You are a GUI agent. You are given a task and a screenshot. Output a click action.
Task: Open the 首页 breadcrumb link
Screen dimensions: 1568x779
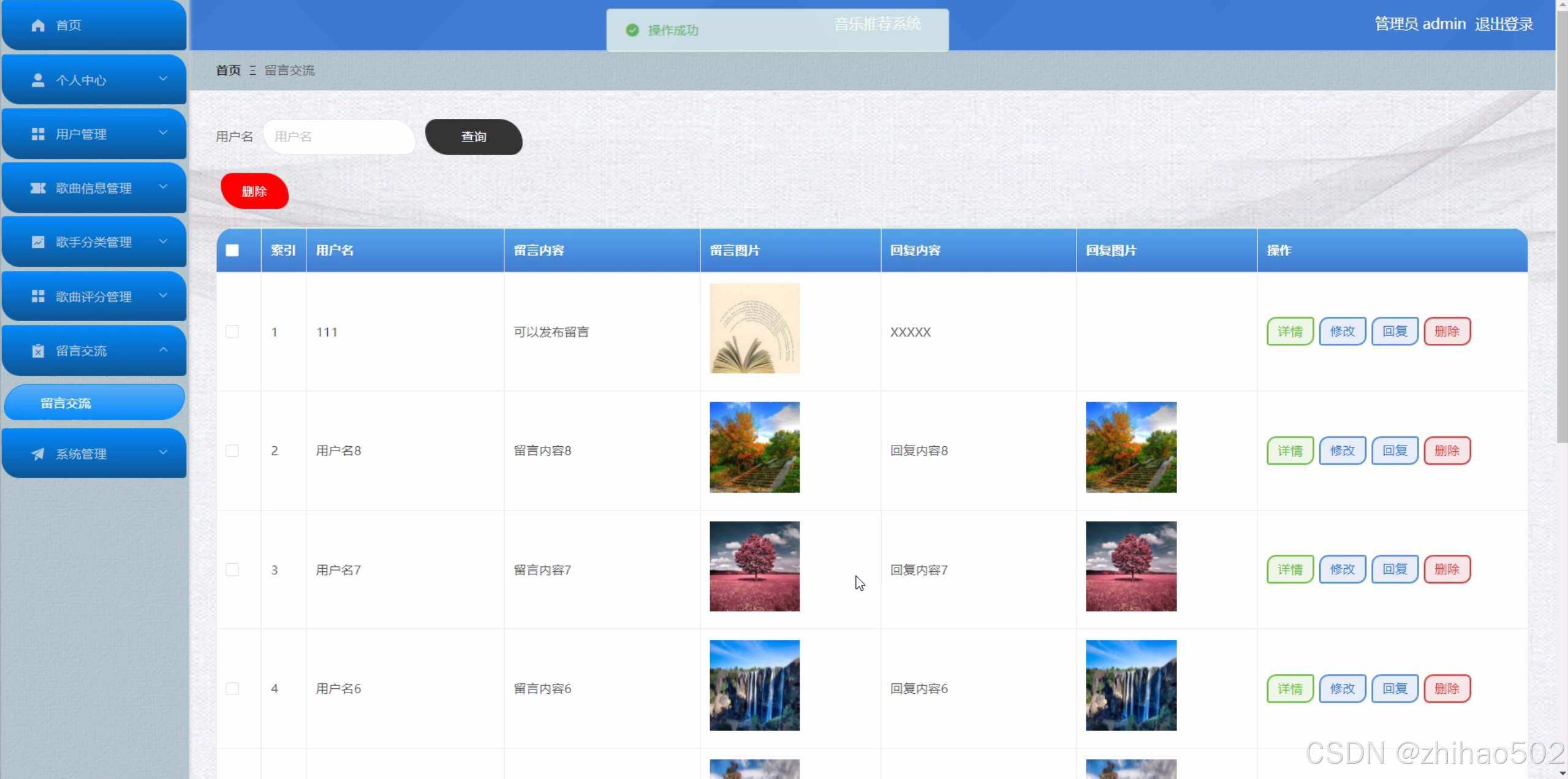pos(227,70)
